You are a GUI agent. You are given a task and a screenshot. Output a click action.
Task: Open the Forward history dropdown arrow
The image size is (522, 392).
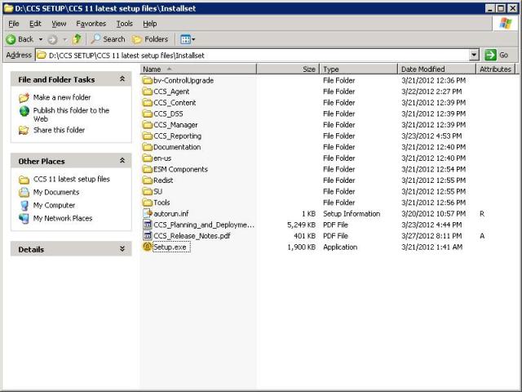(x=65, y=40)
